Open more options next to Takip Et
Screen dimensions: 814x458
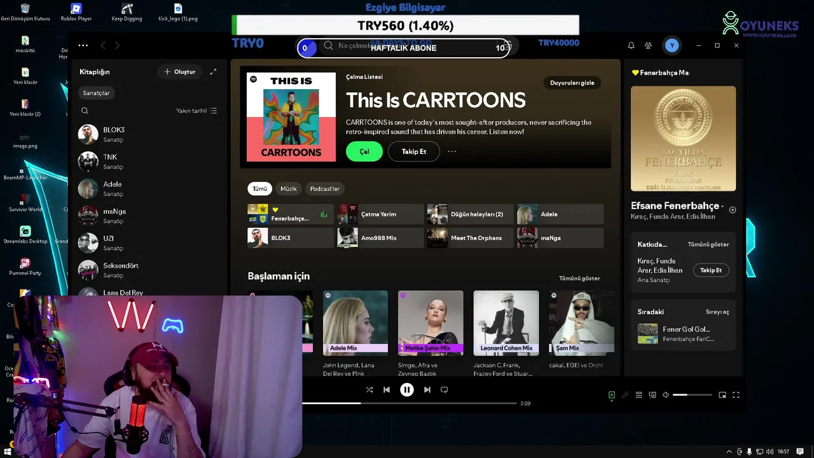point(452,151)
